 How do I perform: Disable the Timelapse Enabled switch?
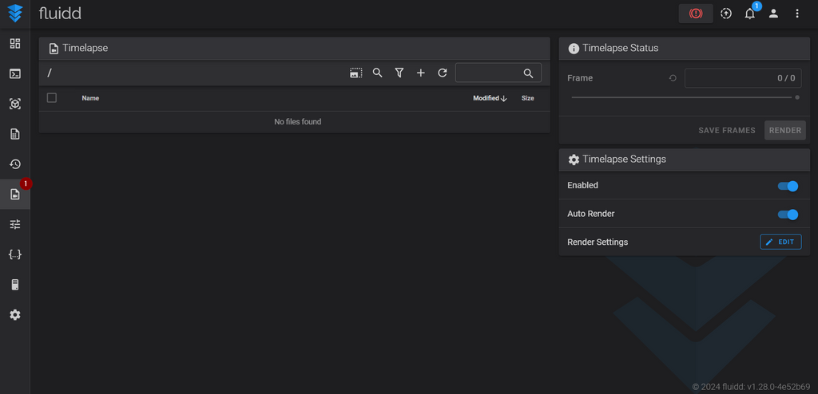(788, 186)
